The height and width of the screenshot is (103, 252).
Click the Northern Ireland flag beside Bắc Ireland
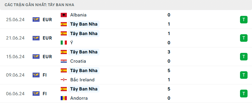(64, 80)
